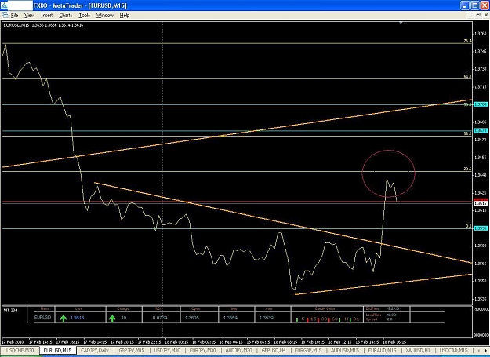
Task: Open the Help menu
Action: click(x=125, y=16)
